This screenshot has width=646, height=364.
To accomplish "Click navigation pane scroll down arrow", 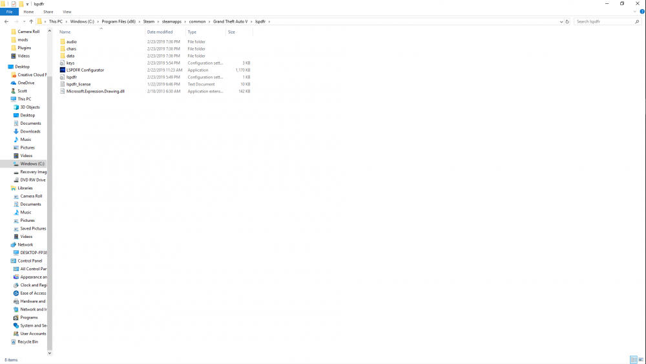I will (x=50, y=353).
